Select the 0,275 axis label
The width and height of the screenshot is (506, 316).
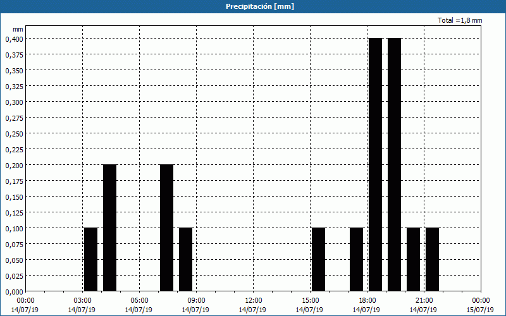click(x=14, y=118)
